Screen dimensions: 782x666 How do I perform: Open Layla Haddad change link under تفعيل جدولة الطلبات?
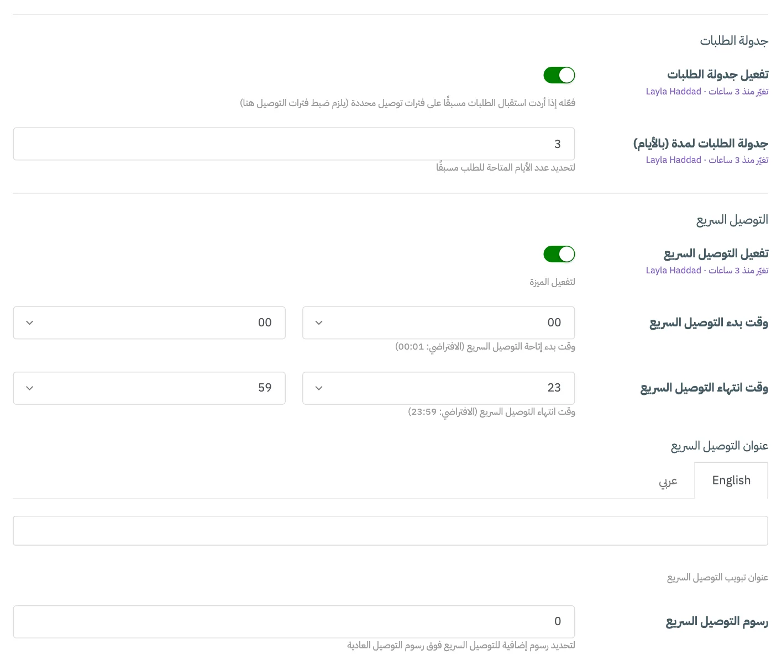(707, 92)
